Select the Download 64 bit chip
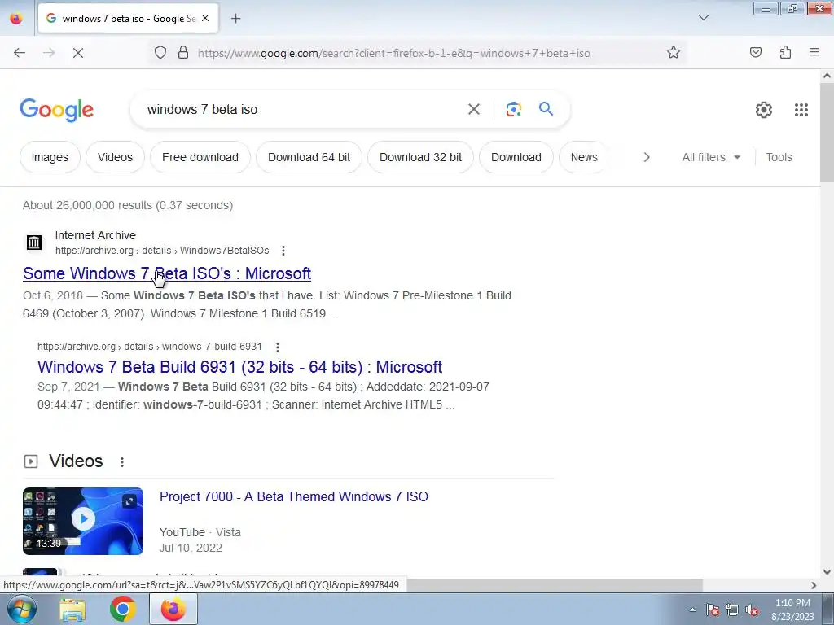This screenshot has height=625, width=834. coord(309,157)
